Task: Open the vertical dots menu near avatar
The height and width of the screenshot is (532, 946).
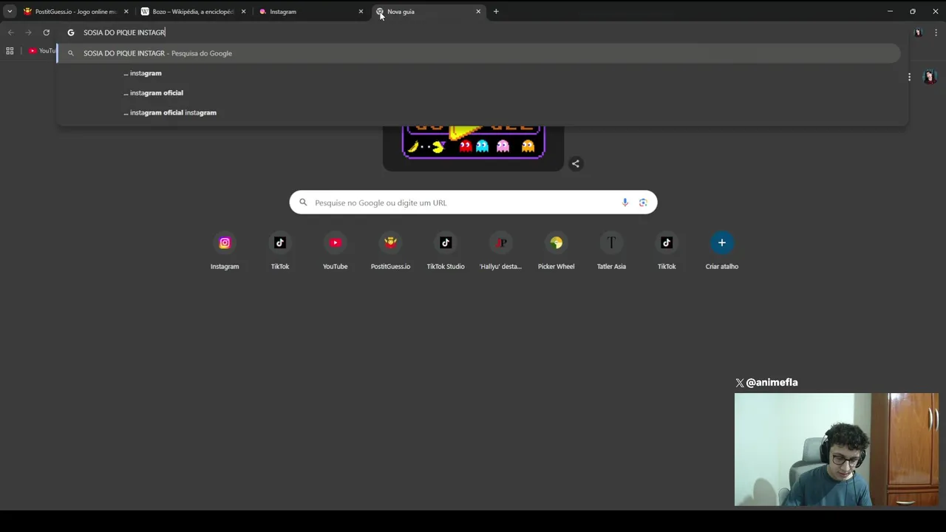Action: pyautogui.click(x=909, y=77)
